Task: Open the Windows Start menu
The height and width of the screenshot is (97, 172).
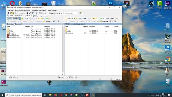Action: pyautogui.click(x=2, y=95)
